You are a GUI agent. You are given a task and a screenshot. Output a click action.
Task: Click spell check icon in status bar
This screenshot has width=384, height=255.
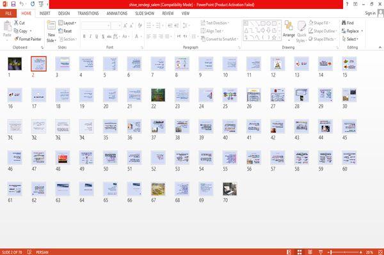[29, 252]
